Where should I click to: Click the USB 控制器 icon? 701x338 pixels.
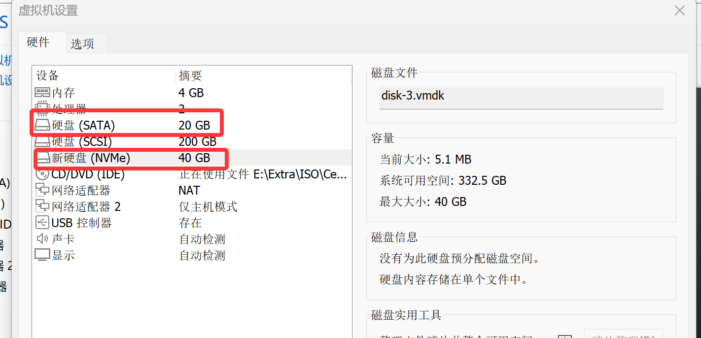coord(42,223)
